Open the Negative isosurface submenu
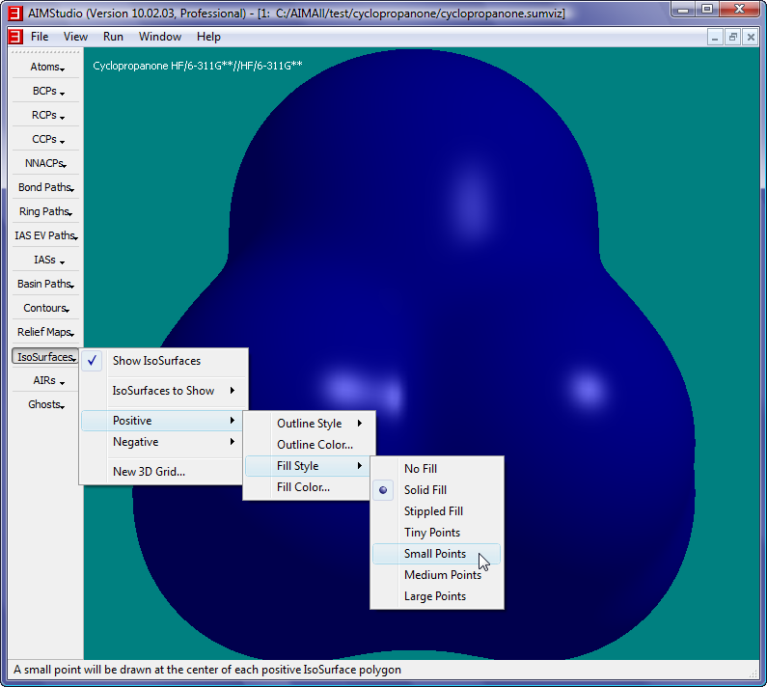 (x=135, y=442)
